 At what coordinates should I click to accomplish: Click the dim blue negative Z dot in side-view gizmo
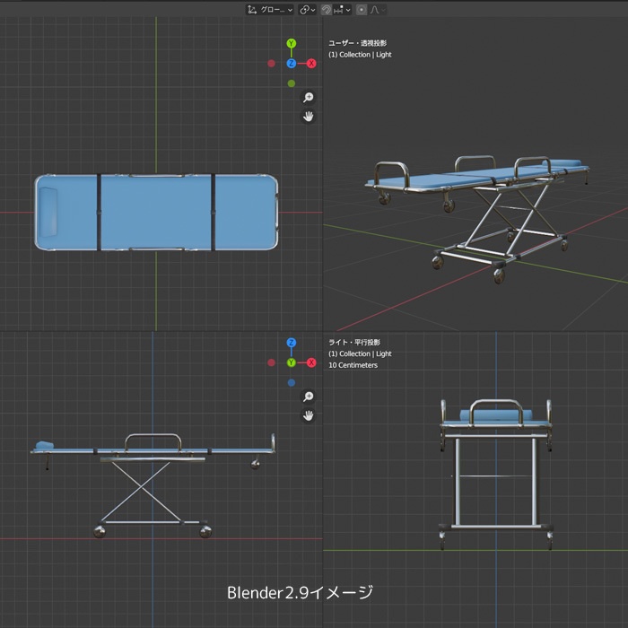pos(292,382)
